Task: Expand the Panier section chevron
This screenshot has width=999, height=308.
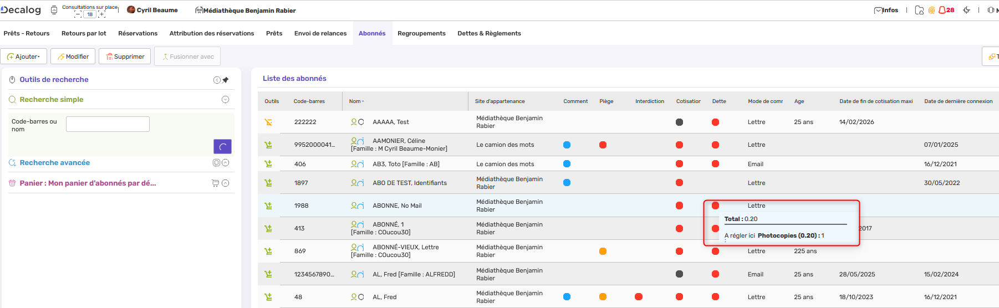Action: (225, 183)
